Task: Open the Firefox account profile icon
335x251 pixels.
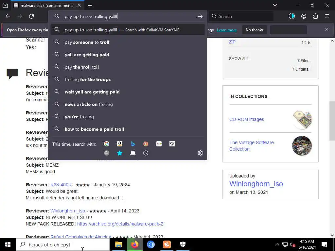Action: tap(304, 16)
